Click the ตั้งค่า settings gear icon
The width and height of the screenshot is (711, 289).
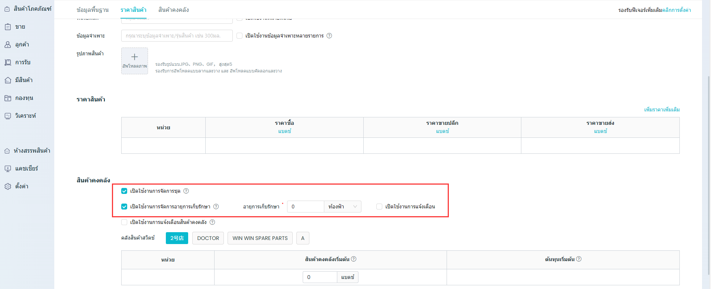pos(8,186)
